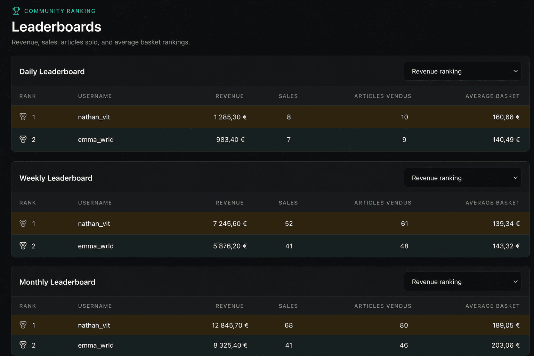Click the trophy icon beside Community Ranking
Viewport: 534px width, 356px height.
tap(16, 11)
